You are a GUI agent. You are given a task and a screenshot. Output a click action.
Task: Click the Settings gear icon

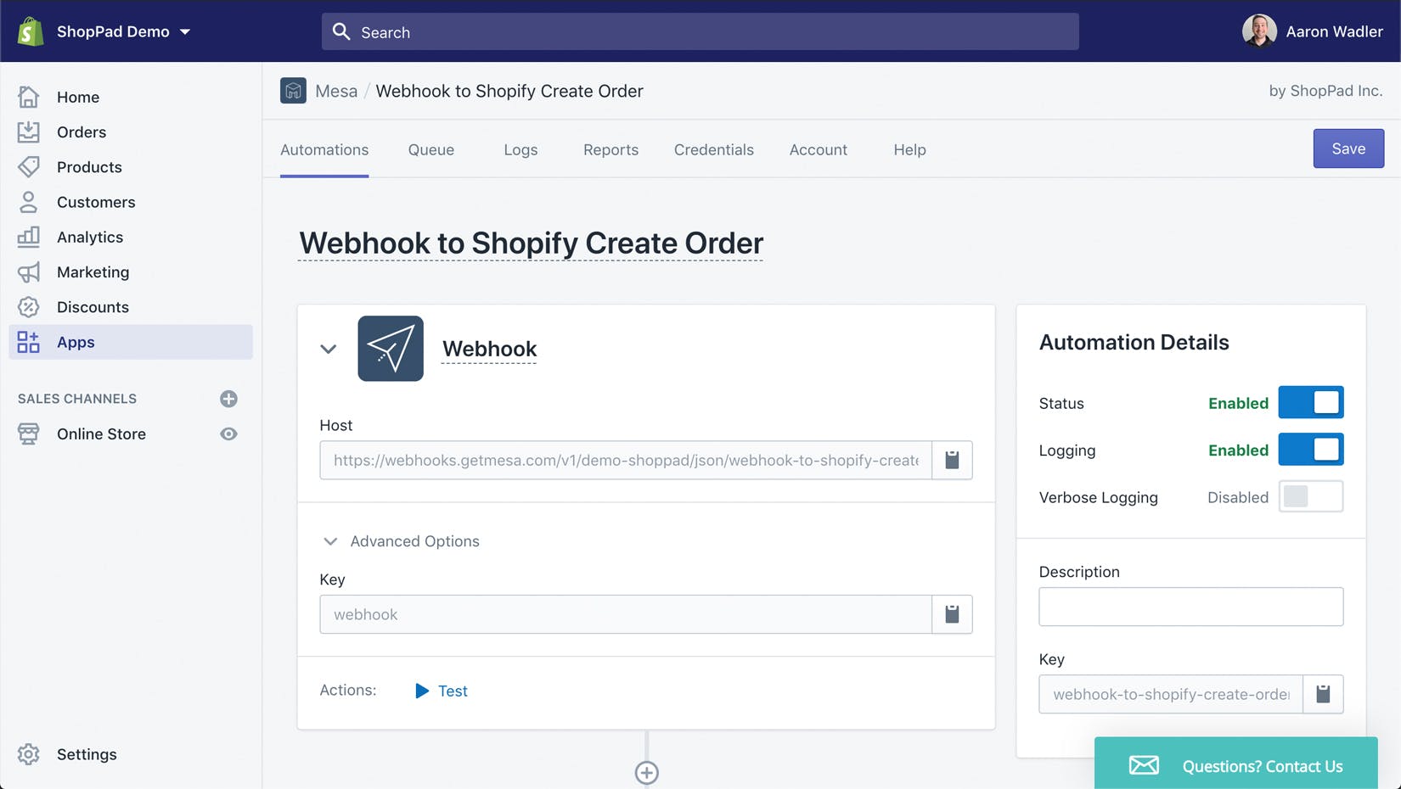pyautogui.click(x=28, y=754)
